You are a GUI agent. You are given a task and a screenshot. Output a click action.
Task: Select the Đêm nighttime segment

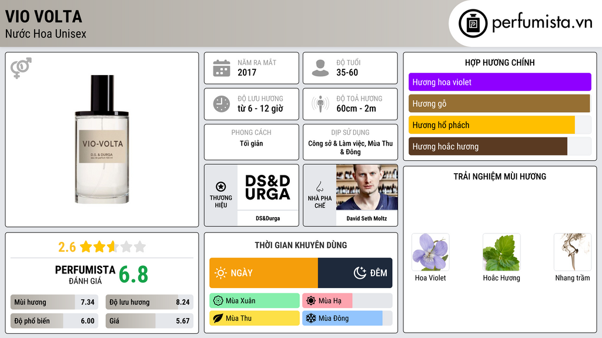coord(355,273)
